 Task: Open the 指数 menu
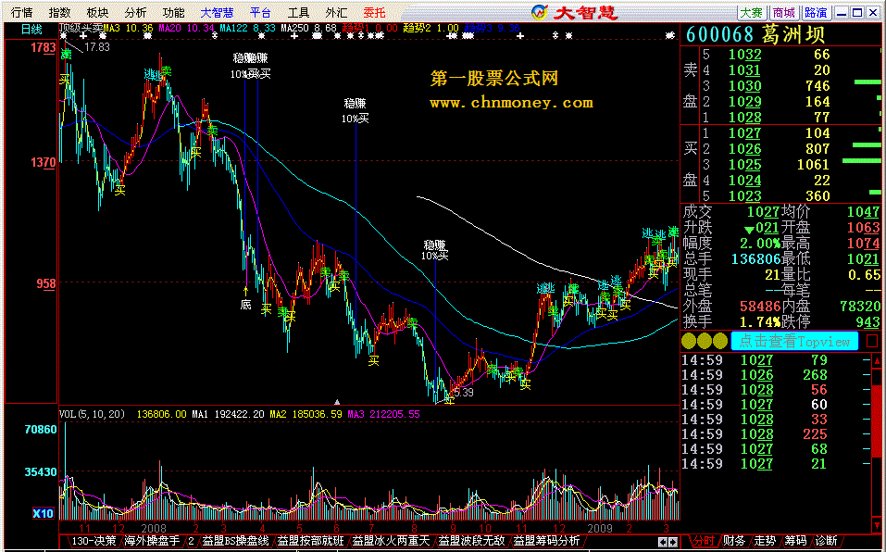coord(60,12)
